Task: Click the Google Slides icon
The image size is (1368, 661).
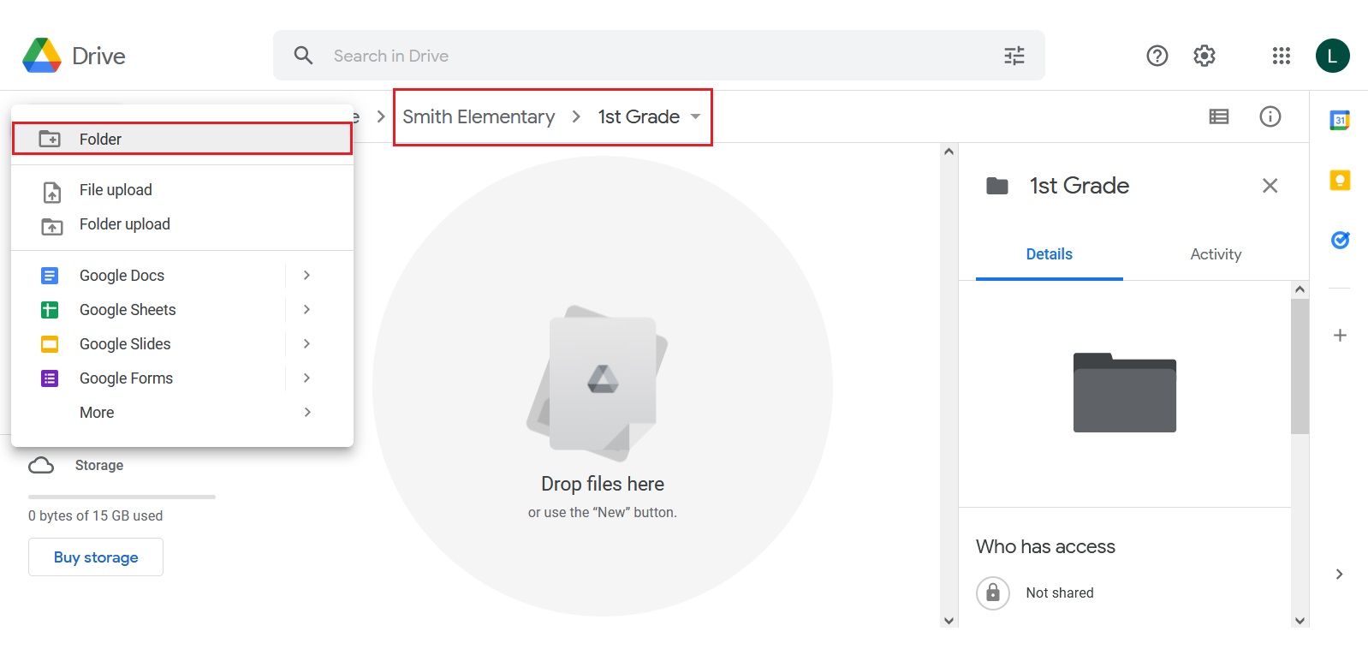Action: tap(50, 344)
